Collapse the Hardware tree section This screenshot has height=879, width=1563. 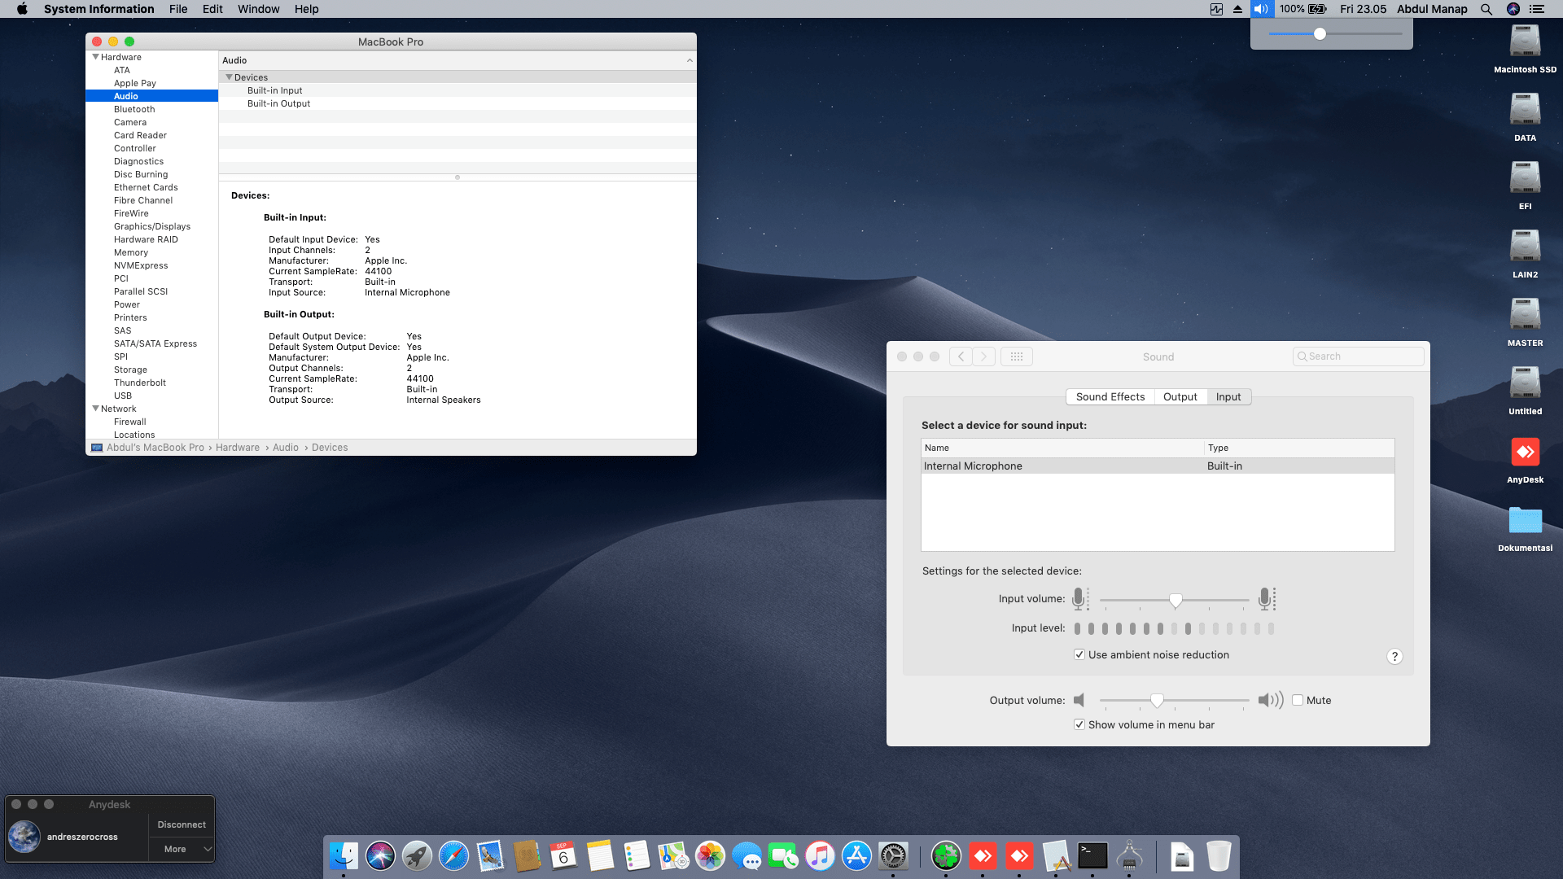point(95,57)
